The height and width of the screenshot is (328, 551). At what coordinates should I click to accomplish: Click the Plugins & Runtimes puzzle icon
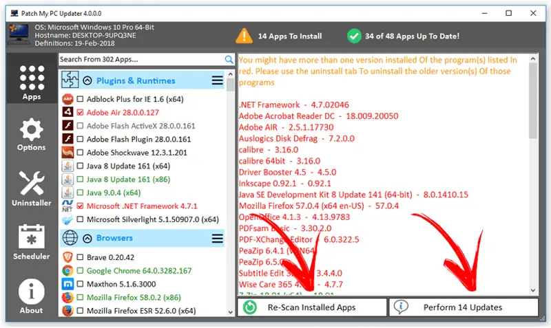pos(70,80)
